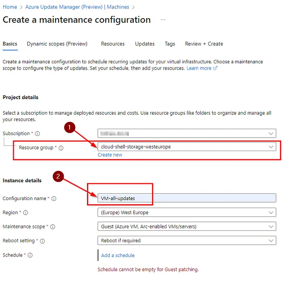304x295 pixels.
Task: Click info icon next to Subscription label
Action: 38,134
